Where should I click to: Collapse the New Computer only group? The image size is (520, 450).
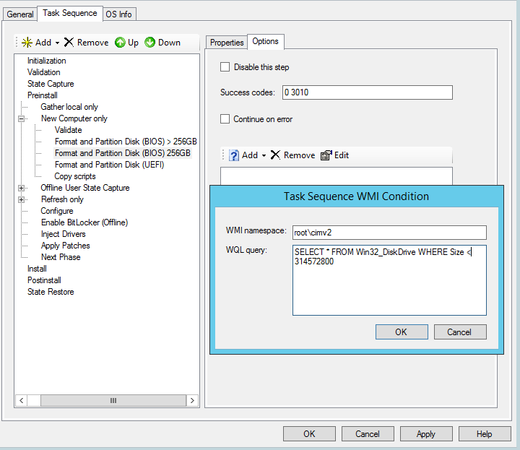coord(22,118)
